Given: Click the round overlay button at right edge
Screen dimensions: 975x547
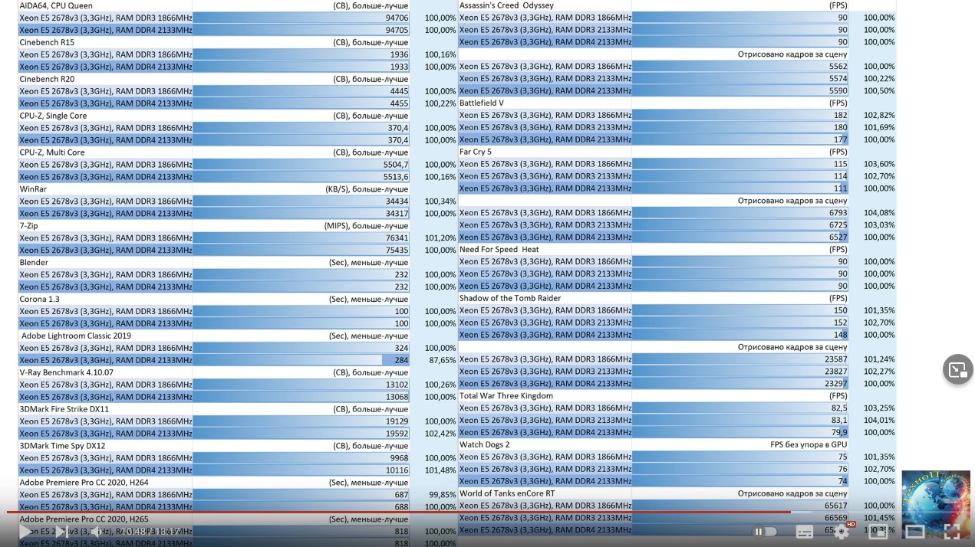Looking at the screenshot, I should (x=957, y=369).
